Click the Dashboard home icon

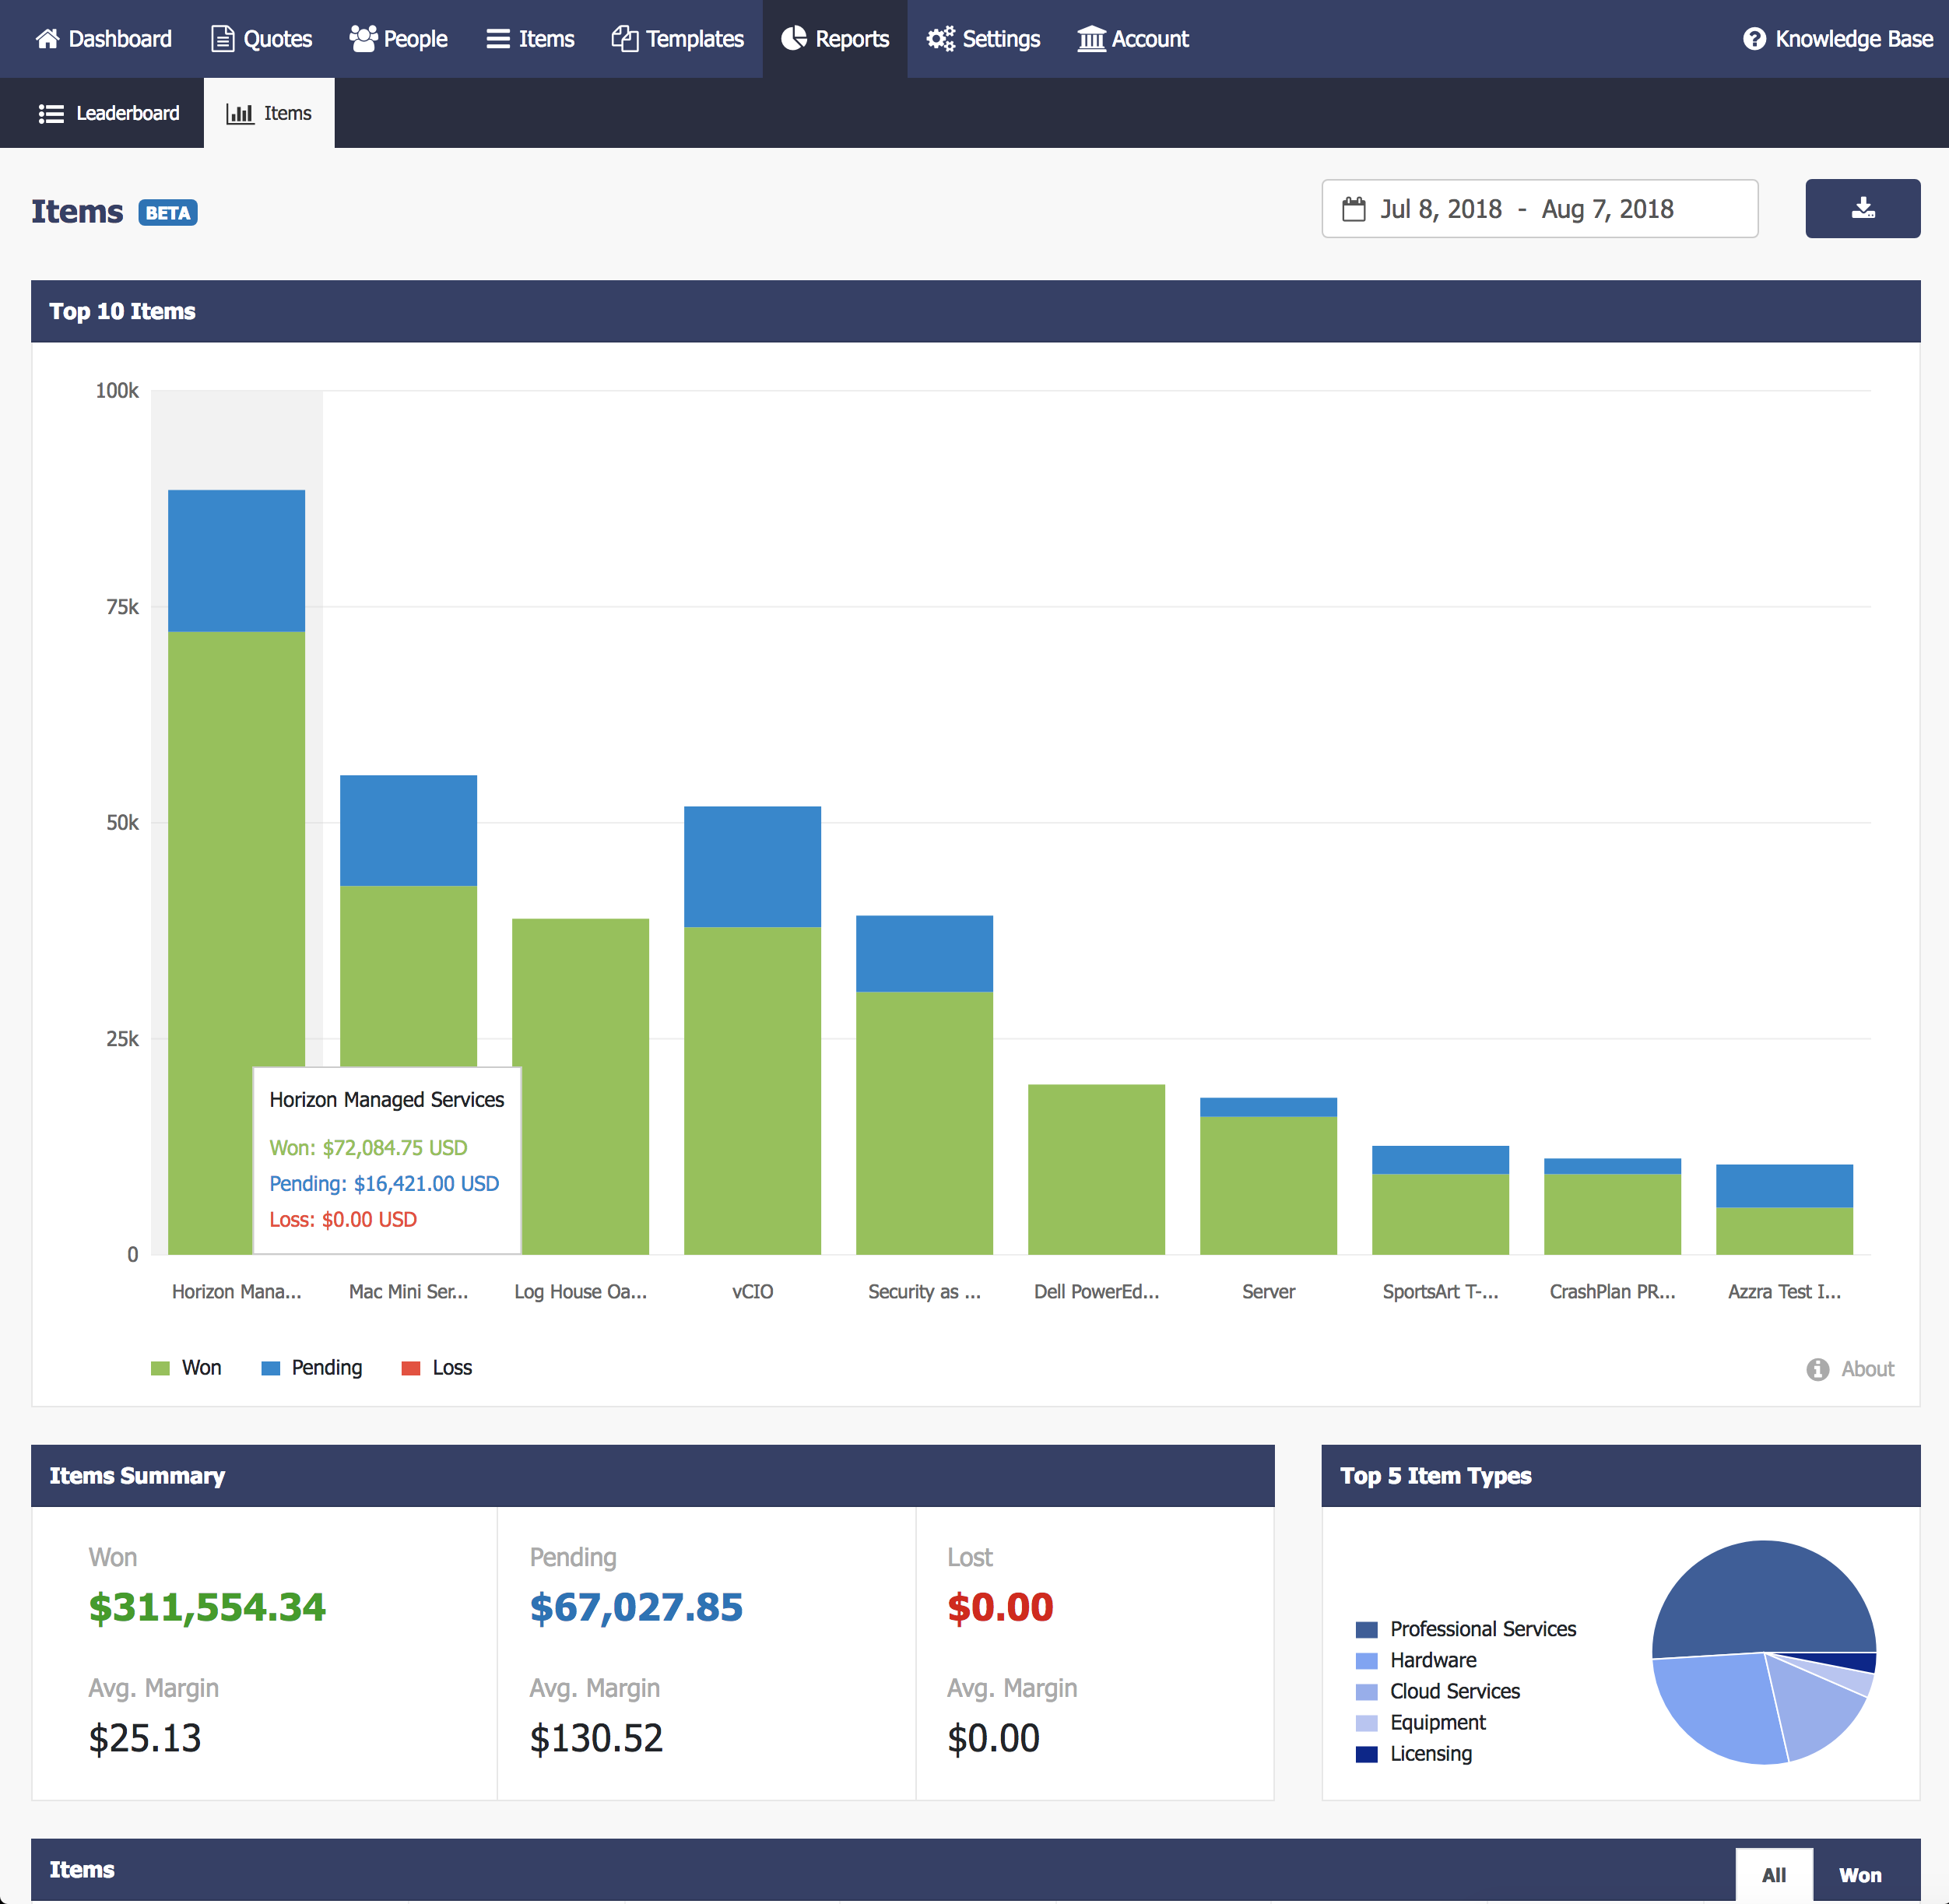pos(47,39)
